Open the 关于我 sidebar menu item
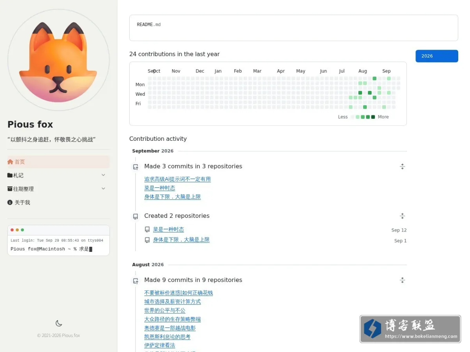Image resolution: width=470 pixels, height=352 pixels. click(58, 202)
